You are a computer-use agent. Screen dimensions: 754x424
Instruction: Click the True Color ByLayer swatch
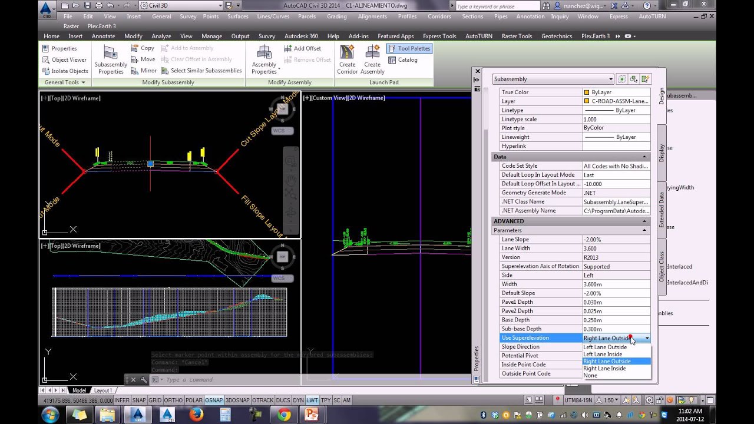point(587,92)
